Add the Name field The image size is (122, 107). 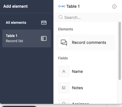click(85, 71)
